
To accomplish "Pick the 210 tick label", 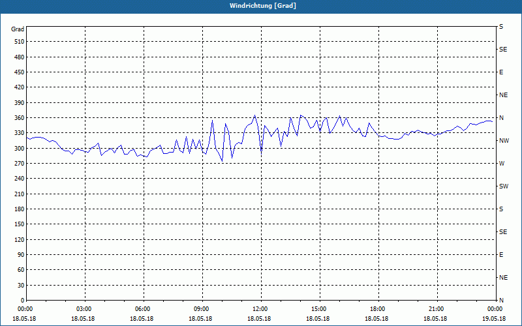I will (20, 194).
